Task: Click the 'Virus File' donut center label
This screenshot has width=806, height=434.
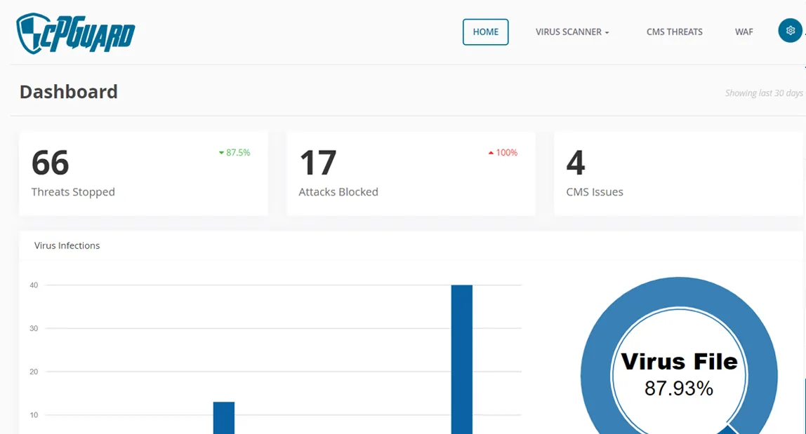Action: pos(679,362)
